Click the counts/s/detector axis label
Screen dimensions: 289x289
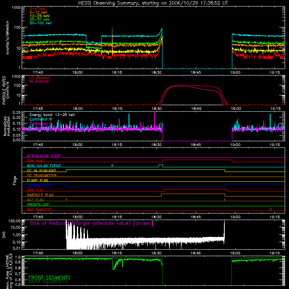click(x=7, y=38)
